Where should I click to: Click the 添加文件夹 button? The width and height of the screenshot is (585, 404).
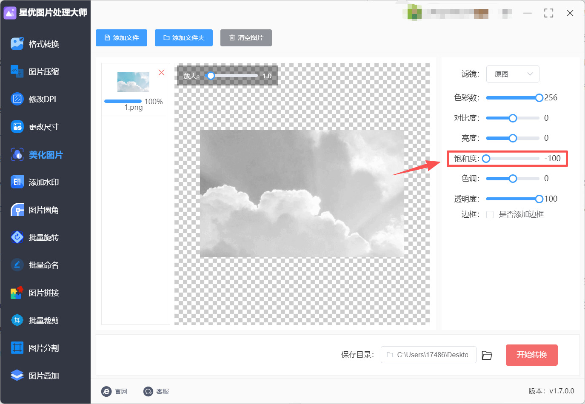[184, 38]
